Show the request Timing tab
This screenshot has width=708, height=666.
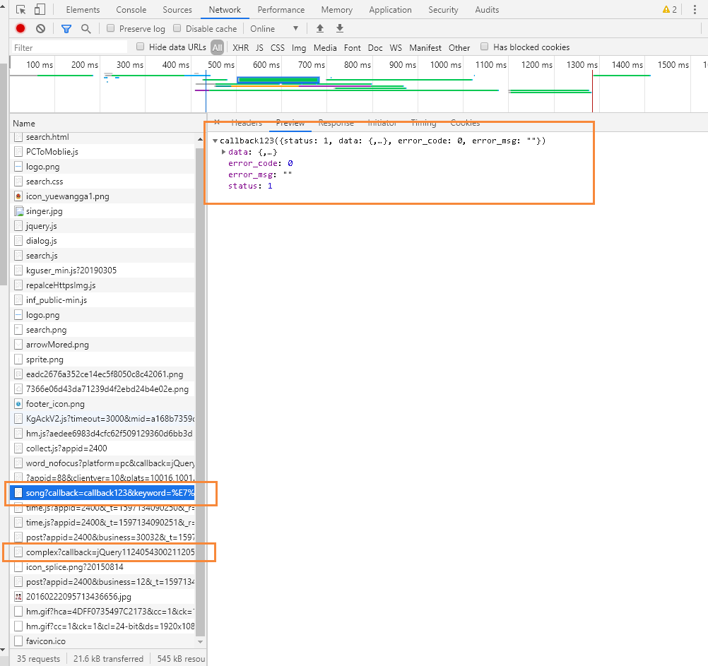click(x=423, y=123)
